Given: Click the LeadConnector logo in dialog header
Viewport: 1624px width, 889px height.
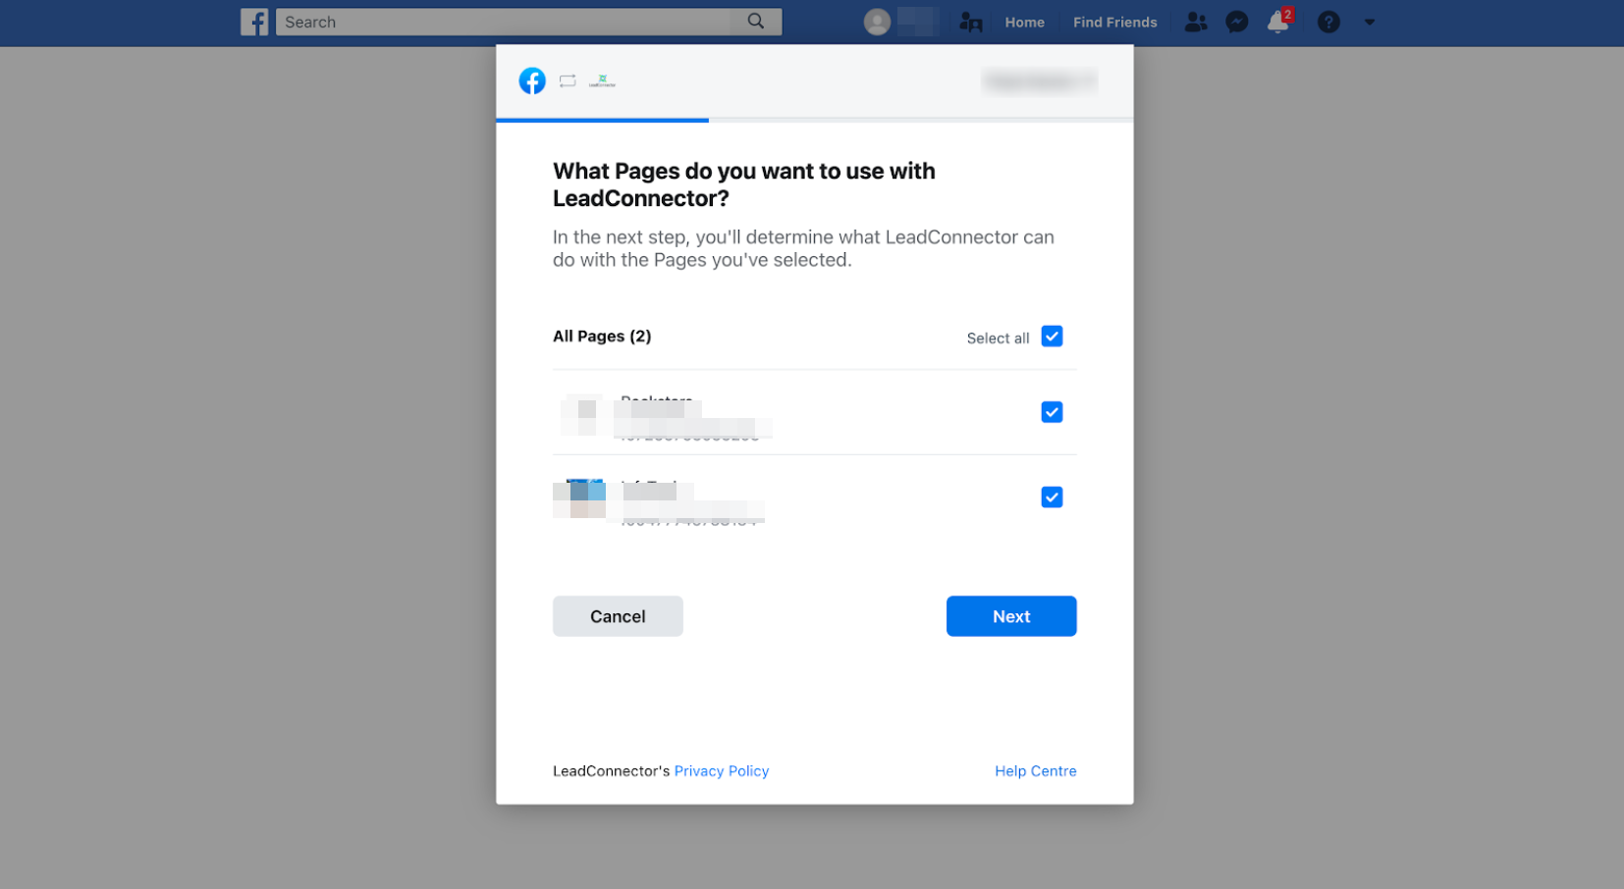Looking at the screenshot, I should 602,80.
